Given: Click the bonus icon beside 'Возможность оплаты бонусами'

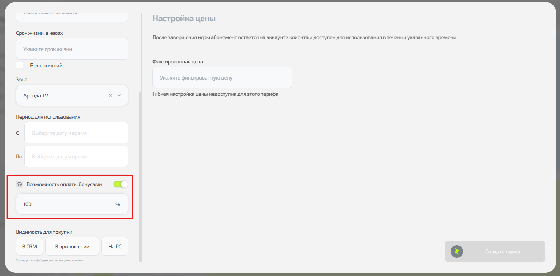Looking at the screenshot, I should (x=19, y=184).
